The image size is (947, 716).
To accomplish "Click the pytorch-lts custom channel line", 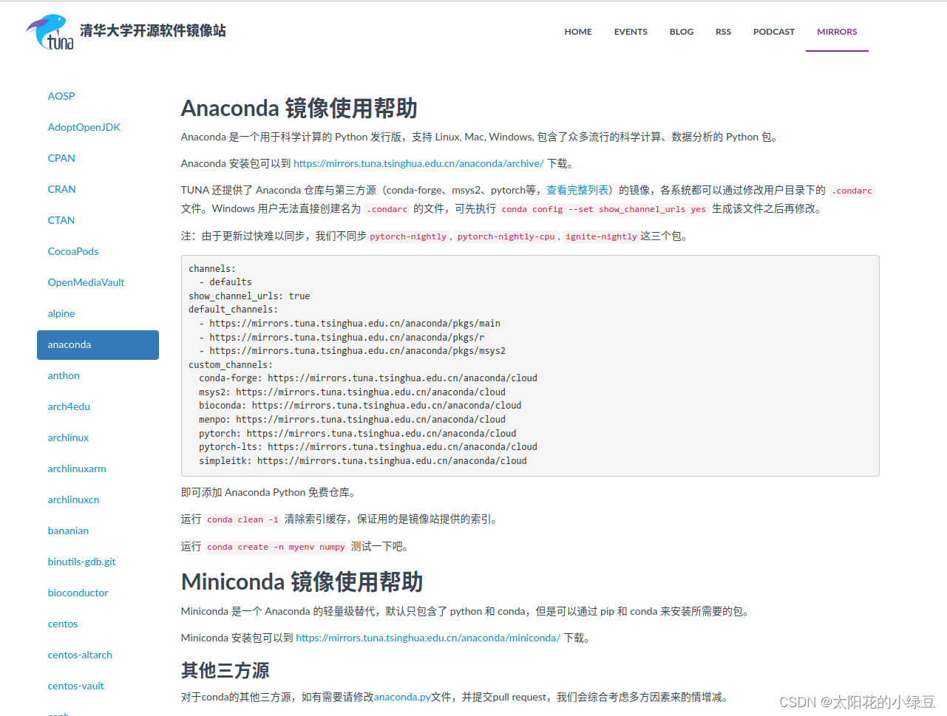I will tap(368, 446).
